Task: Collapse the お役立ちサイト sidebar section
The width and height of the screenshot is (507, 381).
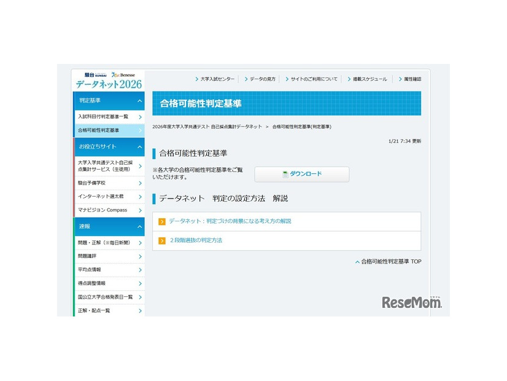Action: [x=139, y=147]
